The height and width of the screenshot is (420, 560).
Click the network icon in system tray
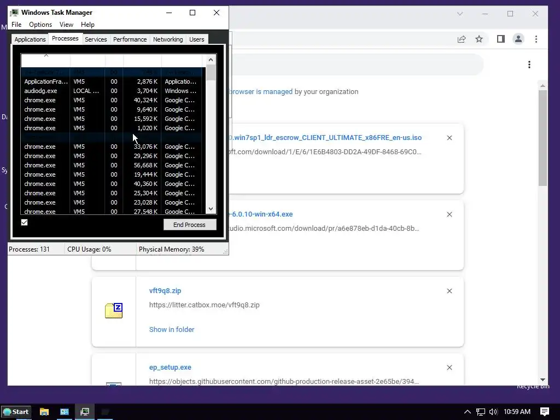point(480,412)
